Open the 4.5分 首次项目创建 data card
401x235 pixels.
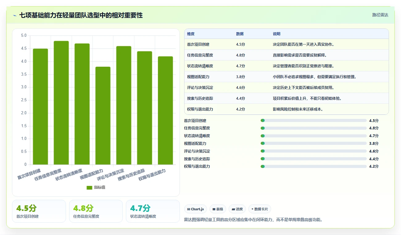pyautogui.click(x=39, y=211)
